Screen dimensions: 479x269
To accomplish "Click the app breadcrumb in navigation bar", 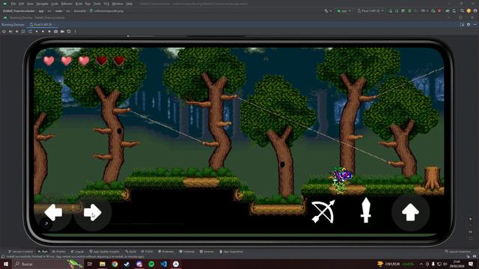I will (41, 11).
